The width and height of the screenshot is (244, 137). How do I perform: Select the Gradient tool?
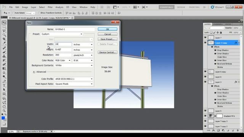point(4,68)
